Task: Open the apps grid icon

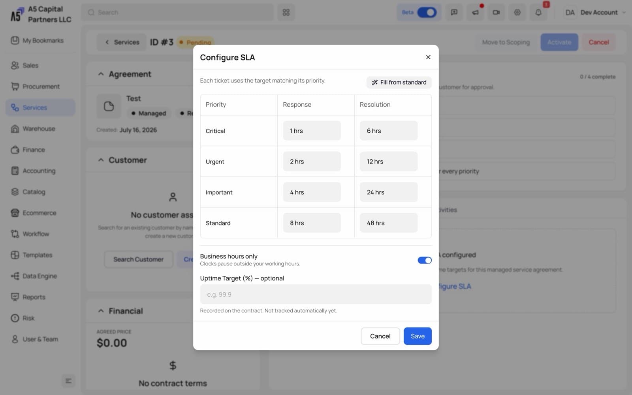Action: coord(286,12)
